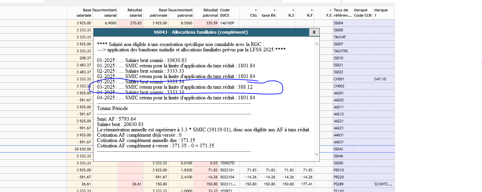The image size is (482, 192).
Task: Select the Taux de référence column header
Action: coord(343,13)
